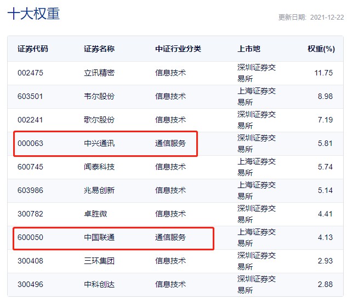Viewport: 347px width, 299px height.
Task: Click the 上市地 column header
Action: pos(249,49)
